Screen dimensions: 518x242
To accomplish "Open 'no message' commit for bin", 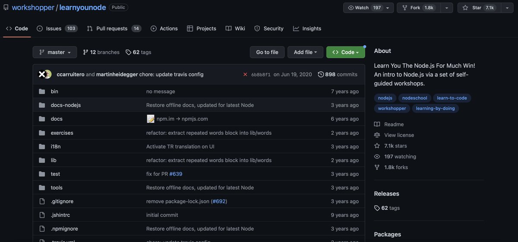I will click(x=161, y=91).
